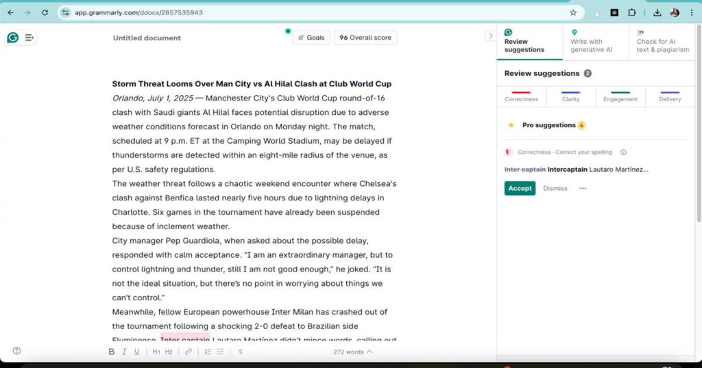The image size is (702, 368).
Task: Filter by Engagement category
Action: point(620,96)
